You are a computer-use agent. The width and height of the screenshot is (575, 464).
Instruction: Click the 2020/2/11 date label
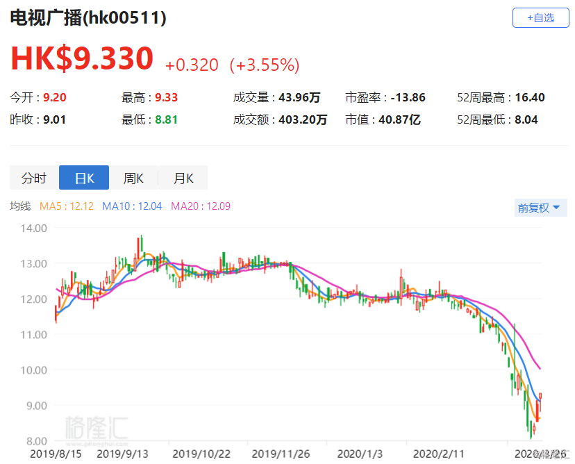click(x=439, y=454)
